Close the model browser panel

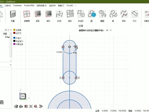(11, 30)
